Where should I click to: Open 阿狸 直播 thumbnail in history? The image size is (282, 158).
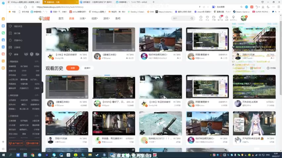tap(207, 87)
